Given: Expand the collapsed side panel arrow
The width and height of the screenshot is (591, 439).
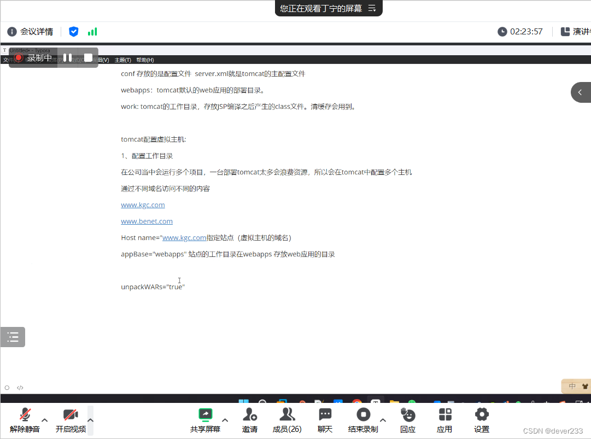Looking at the screenshot, I should click(x=580, y=92).
